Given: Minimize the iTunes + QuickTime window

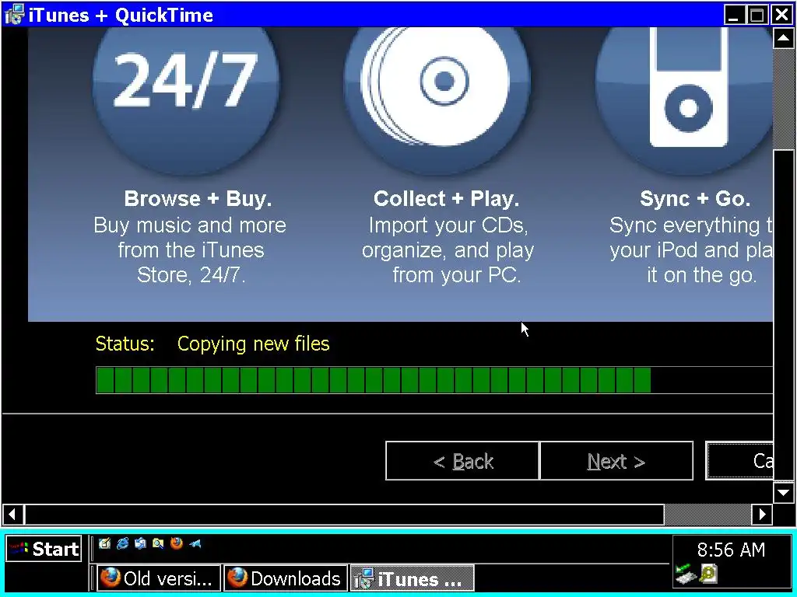Looking at the screenshot, I should [x=733, y=15].
